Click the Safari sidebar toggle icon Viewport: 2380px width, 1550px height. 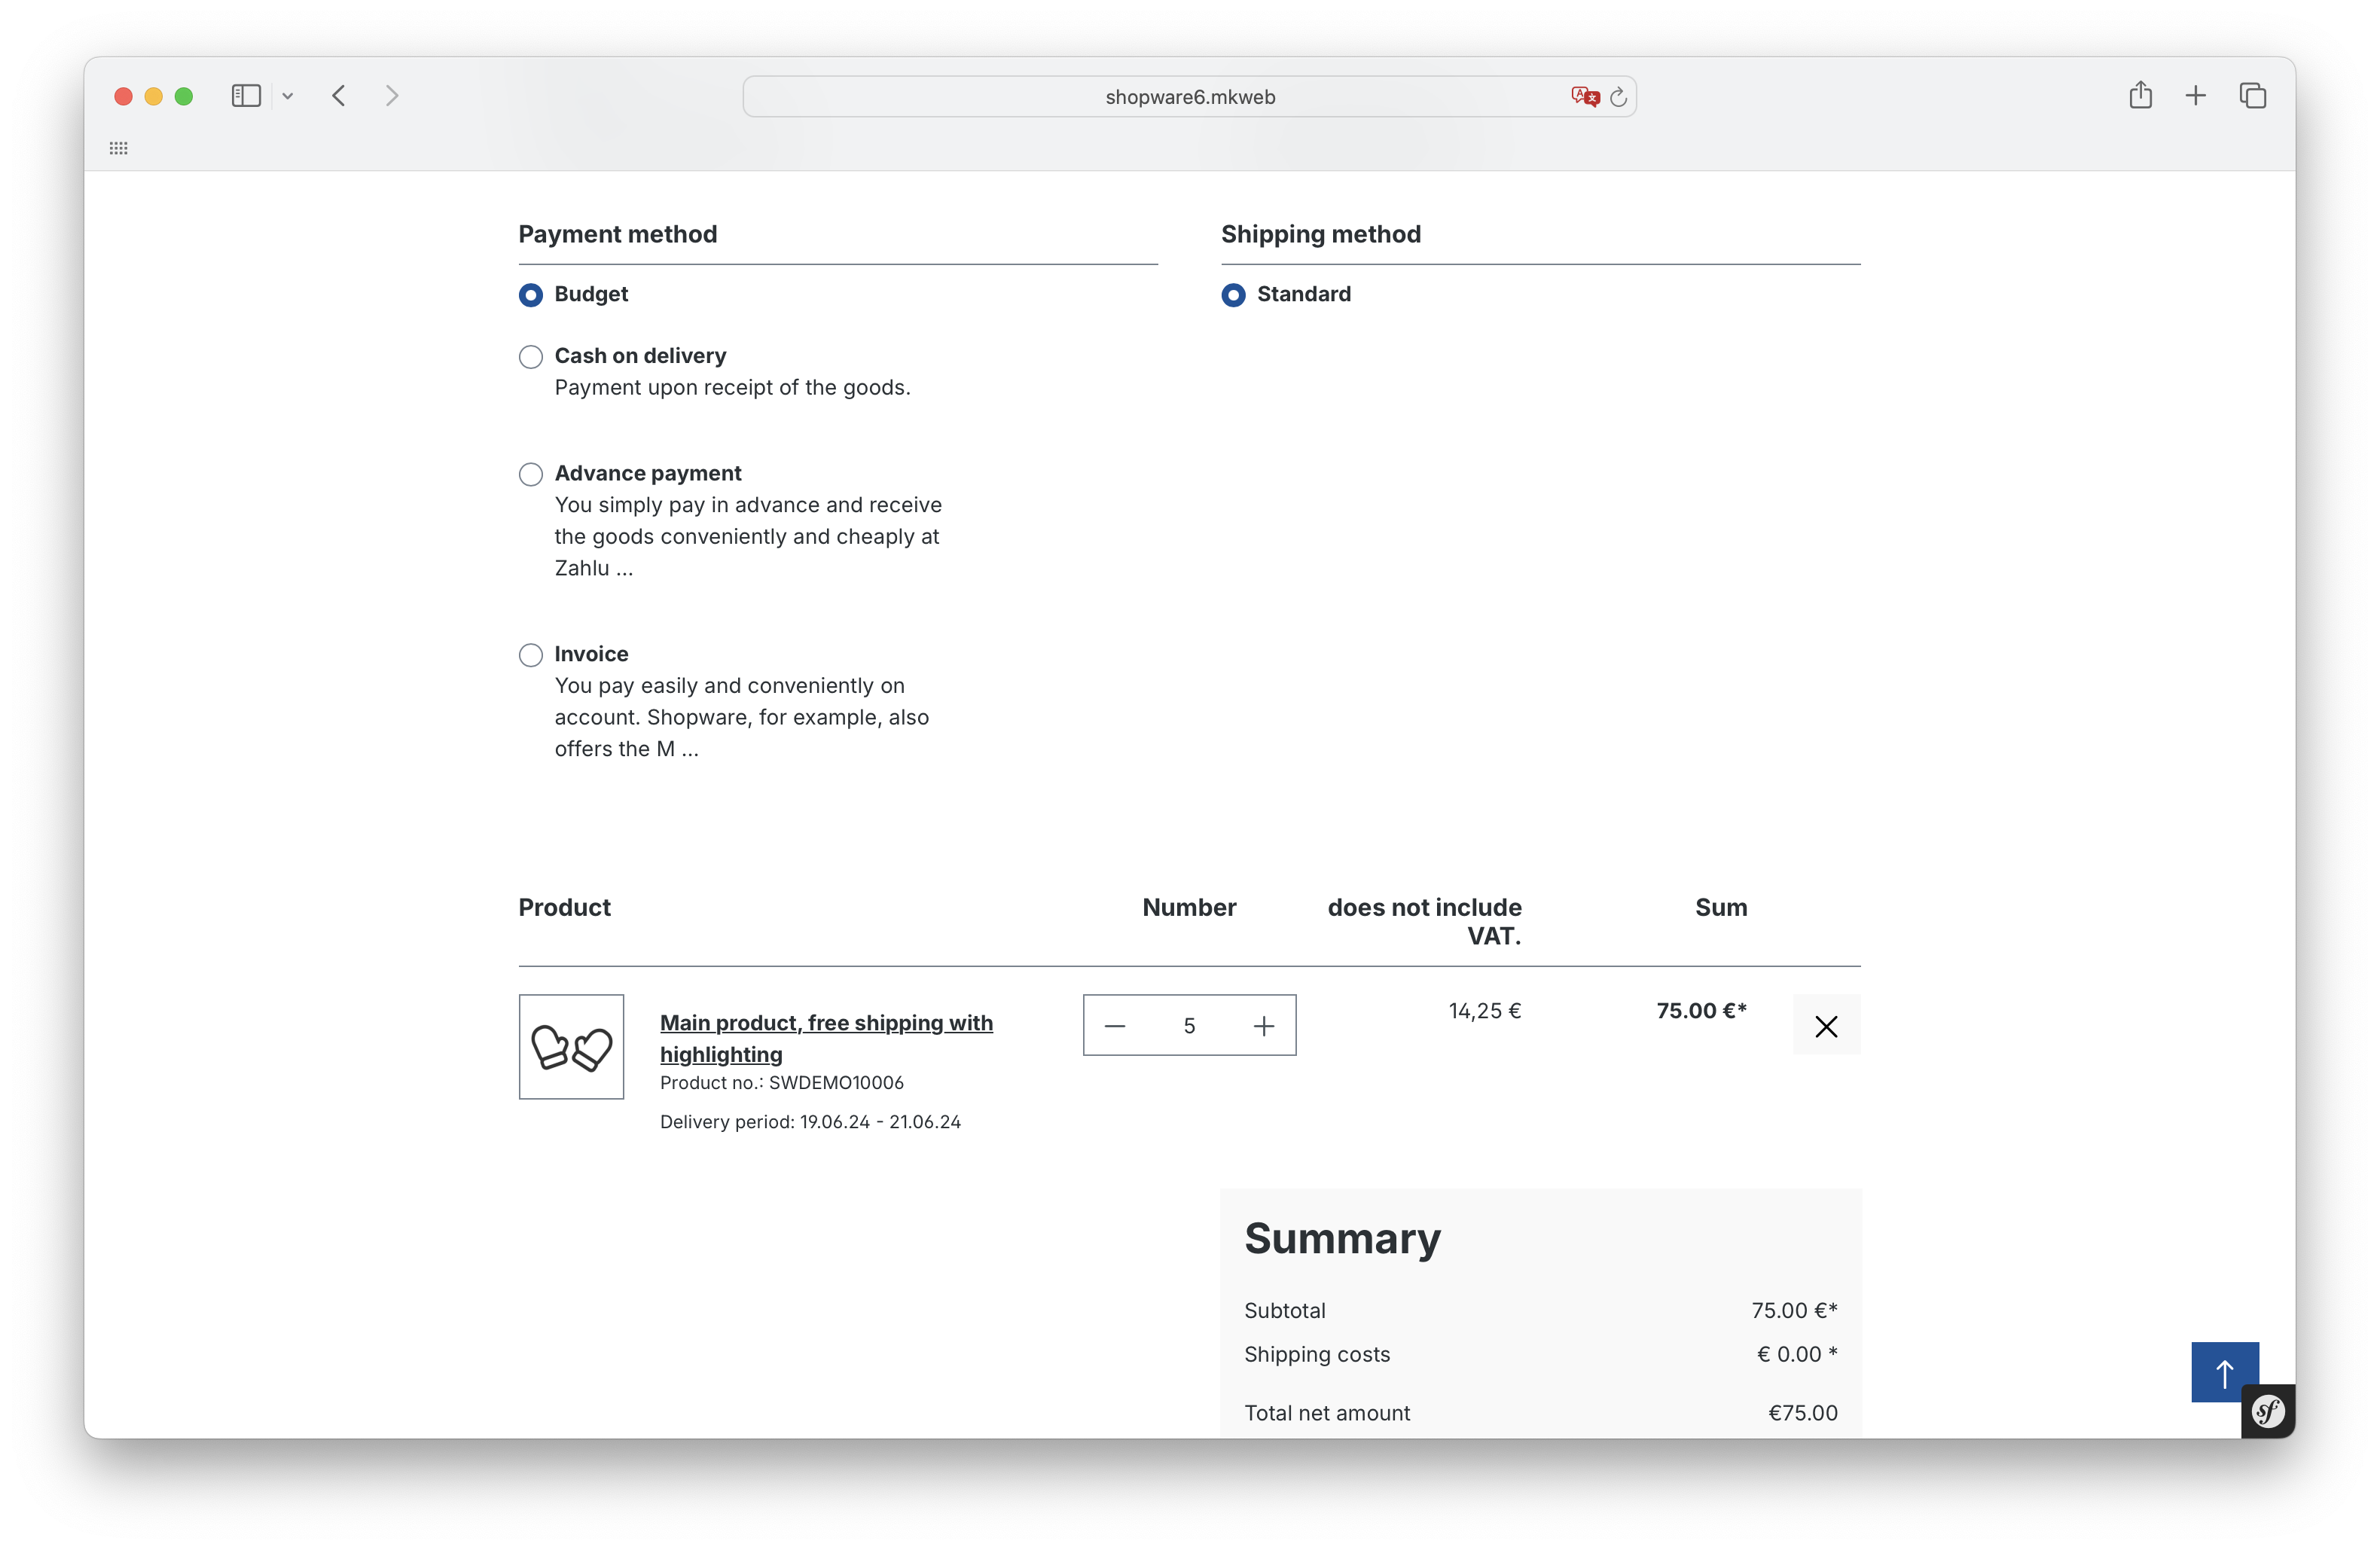(x=246, y=96)
